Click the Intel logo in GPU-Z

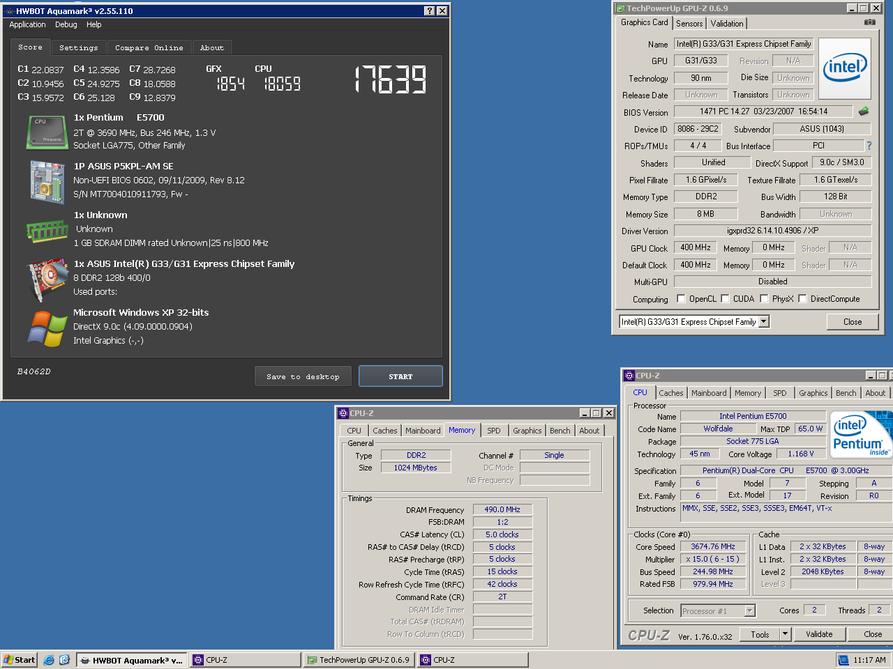844,68
